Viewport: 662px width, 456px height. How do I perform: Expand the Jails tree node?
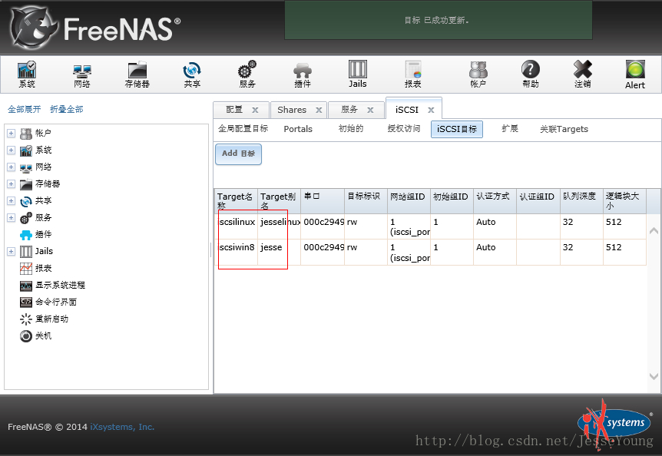point(11,251)
